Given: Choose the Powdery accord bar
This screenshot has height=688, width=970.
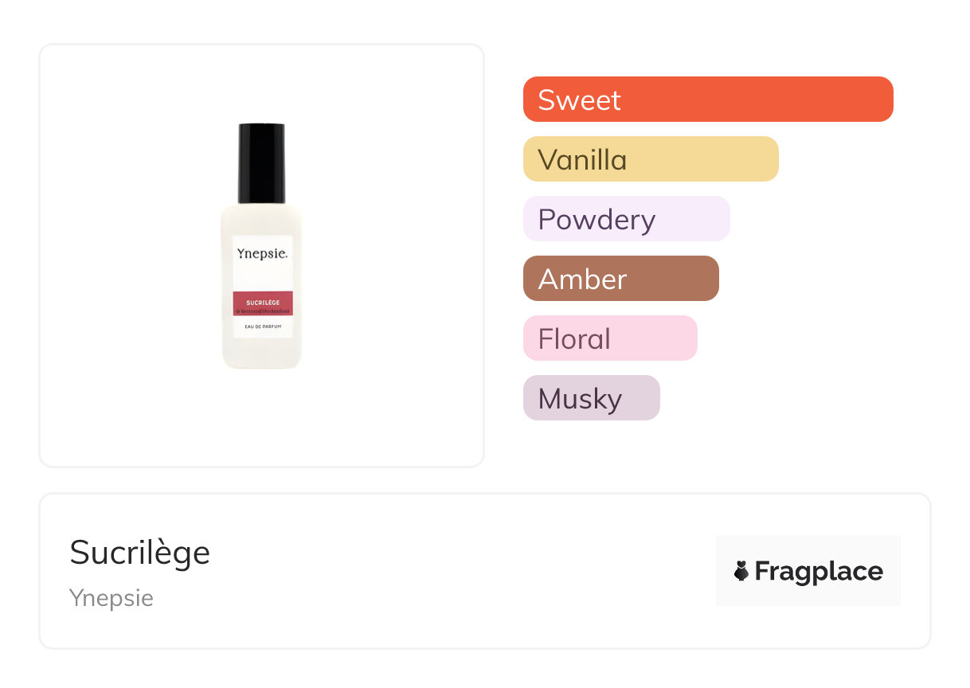Looking at the screenshot, I should point(626,219).
